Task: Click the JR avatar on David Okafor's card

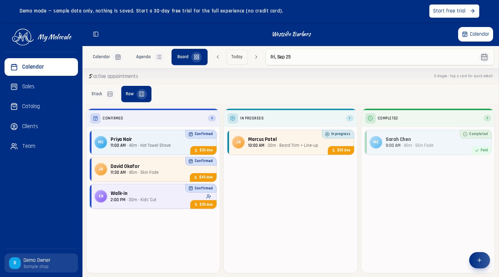Action: click(x=101, y=169)
